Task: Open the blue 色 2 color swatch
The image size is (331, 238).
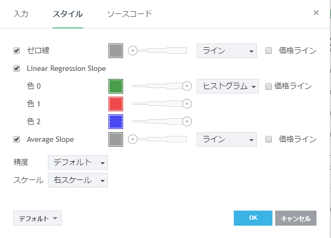Action: pyautogui.click(x=116, y=121)
